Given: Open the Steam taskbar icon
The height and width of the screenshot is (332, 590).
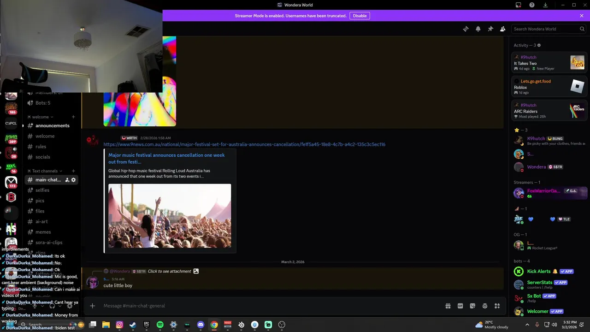Looking at the screenshot, I should [133, 325].
